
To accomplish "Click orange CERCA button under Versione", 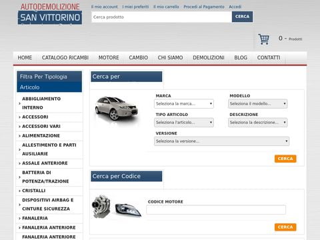I will 285,159.
